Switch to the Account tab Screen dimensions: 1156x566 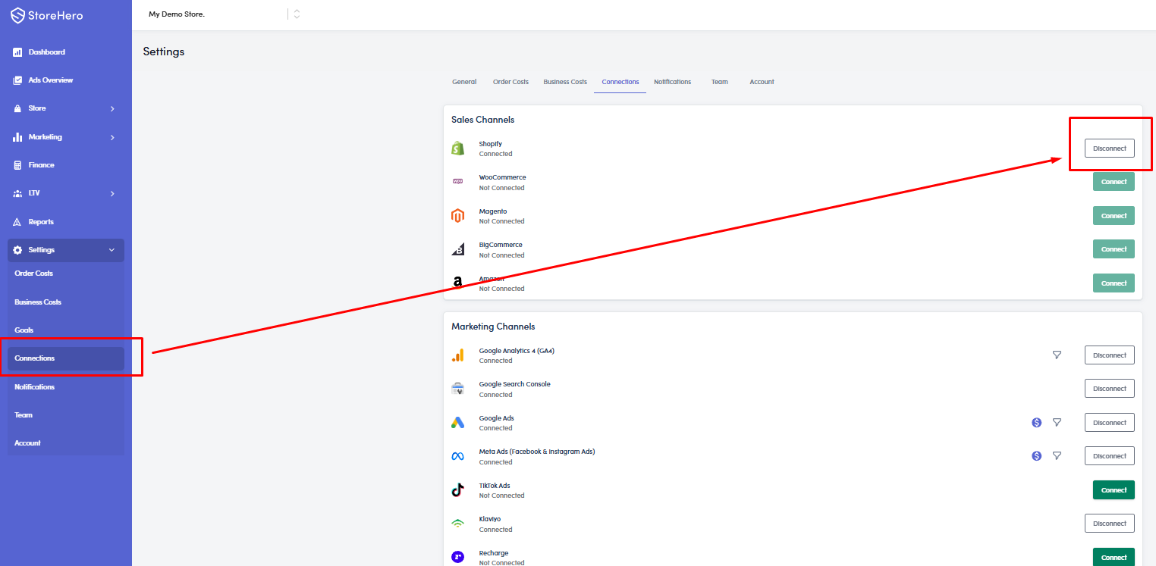[762, 82]
